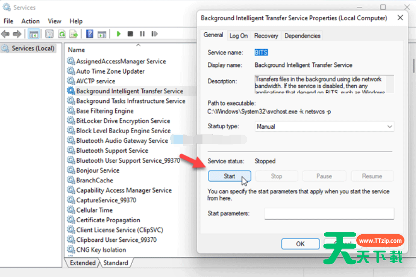This screenshot has width=416, height=277.
Task: Open the Action menu
Action: coord(30,21)
